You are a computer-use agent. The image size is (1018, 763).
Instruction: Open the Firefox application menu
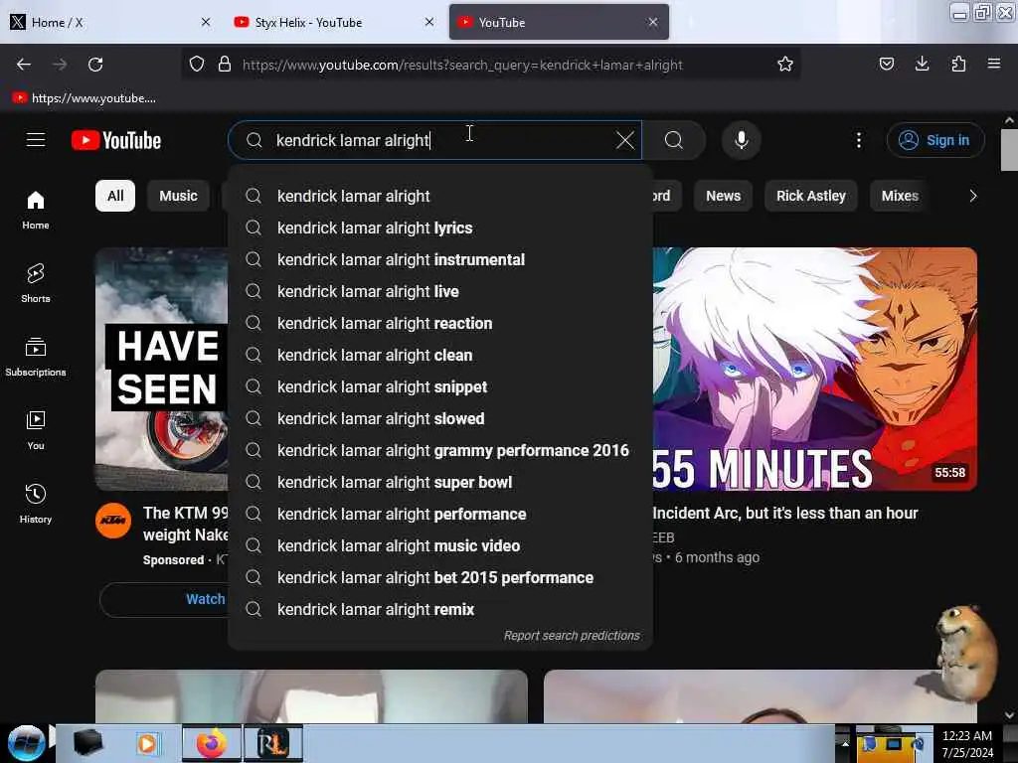[993, 64]
